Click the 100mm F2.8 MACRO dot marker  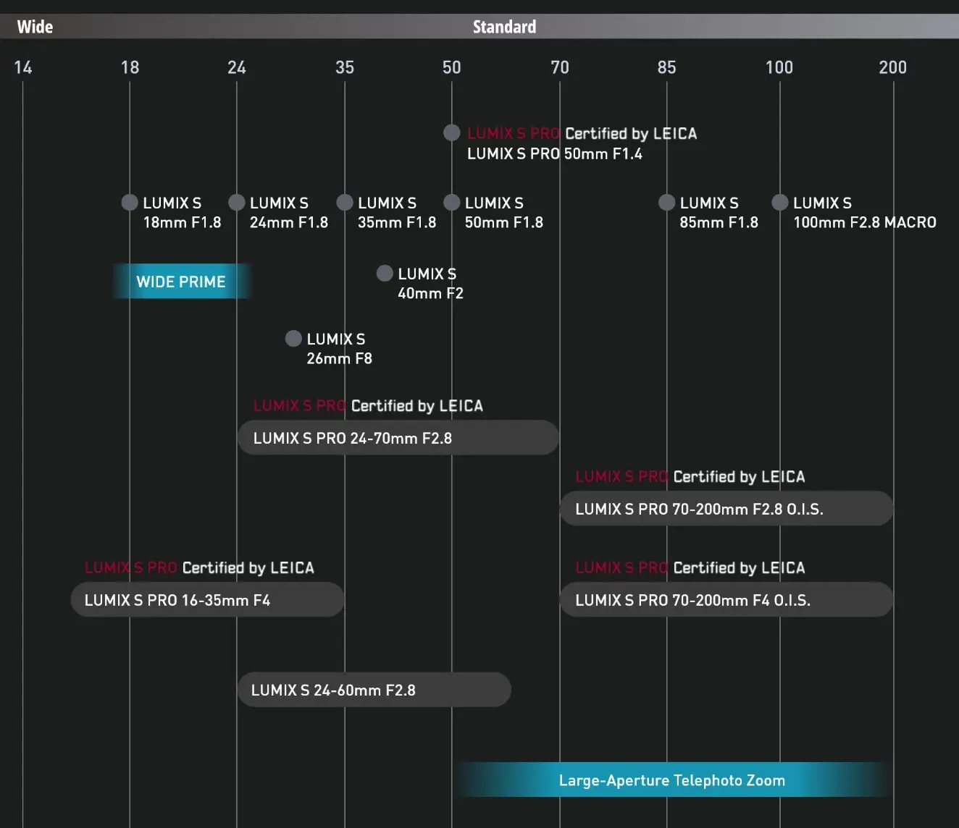(x=780, y=203)
